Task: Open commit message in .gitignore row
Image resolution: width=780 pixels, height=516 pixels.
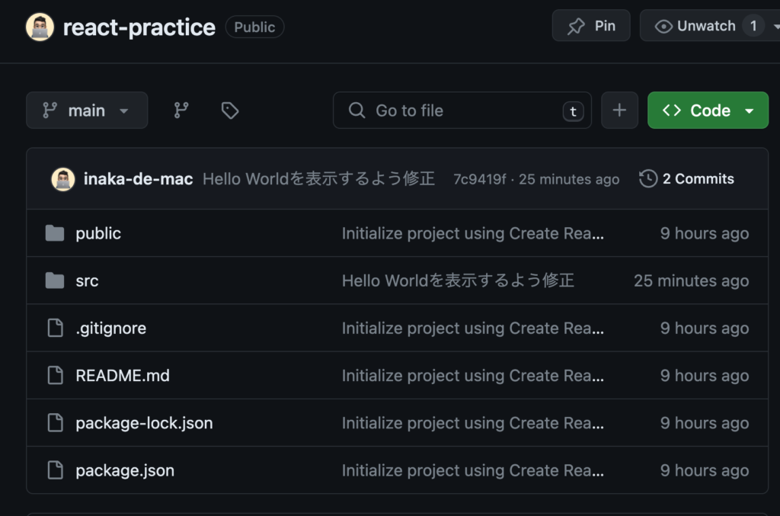Action: (473, 329)
